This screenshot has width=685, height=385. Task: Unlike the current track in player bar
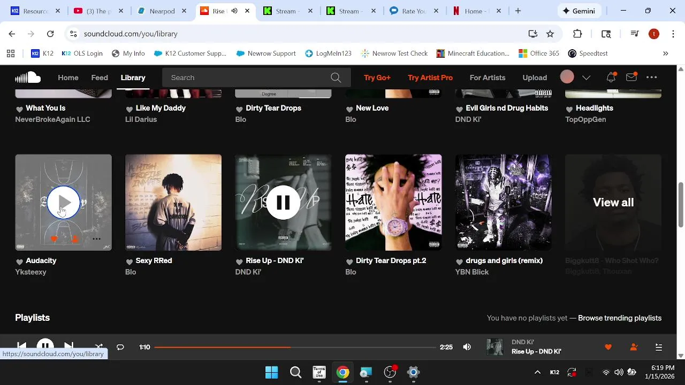(x=608, y=347)
